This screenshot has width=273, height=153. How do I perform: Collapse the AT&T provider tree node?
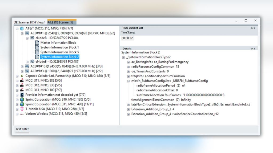point(17,28)
